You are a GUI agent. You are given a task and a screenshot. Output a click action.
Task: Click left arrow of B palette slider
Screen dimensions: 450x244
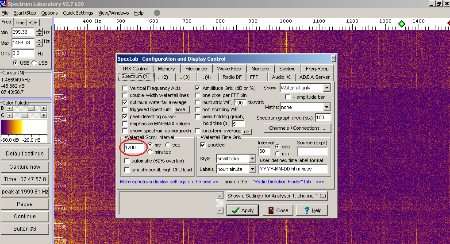pos(9,108)
